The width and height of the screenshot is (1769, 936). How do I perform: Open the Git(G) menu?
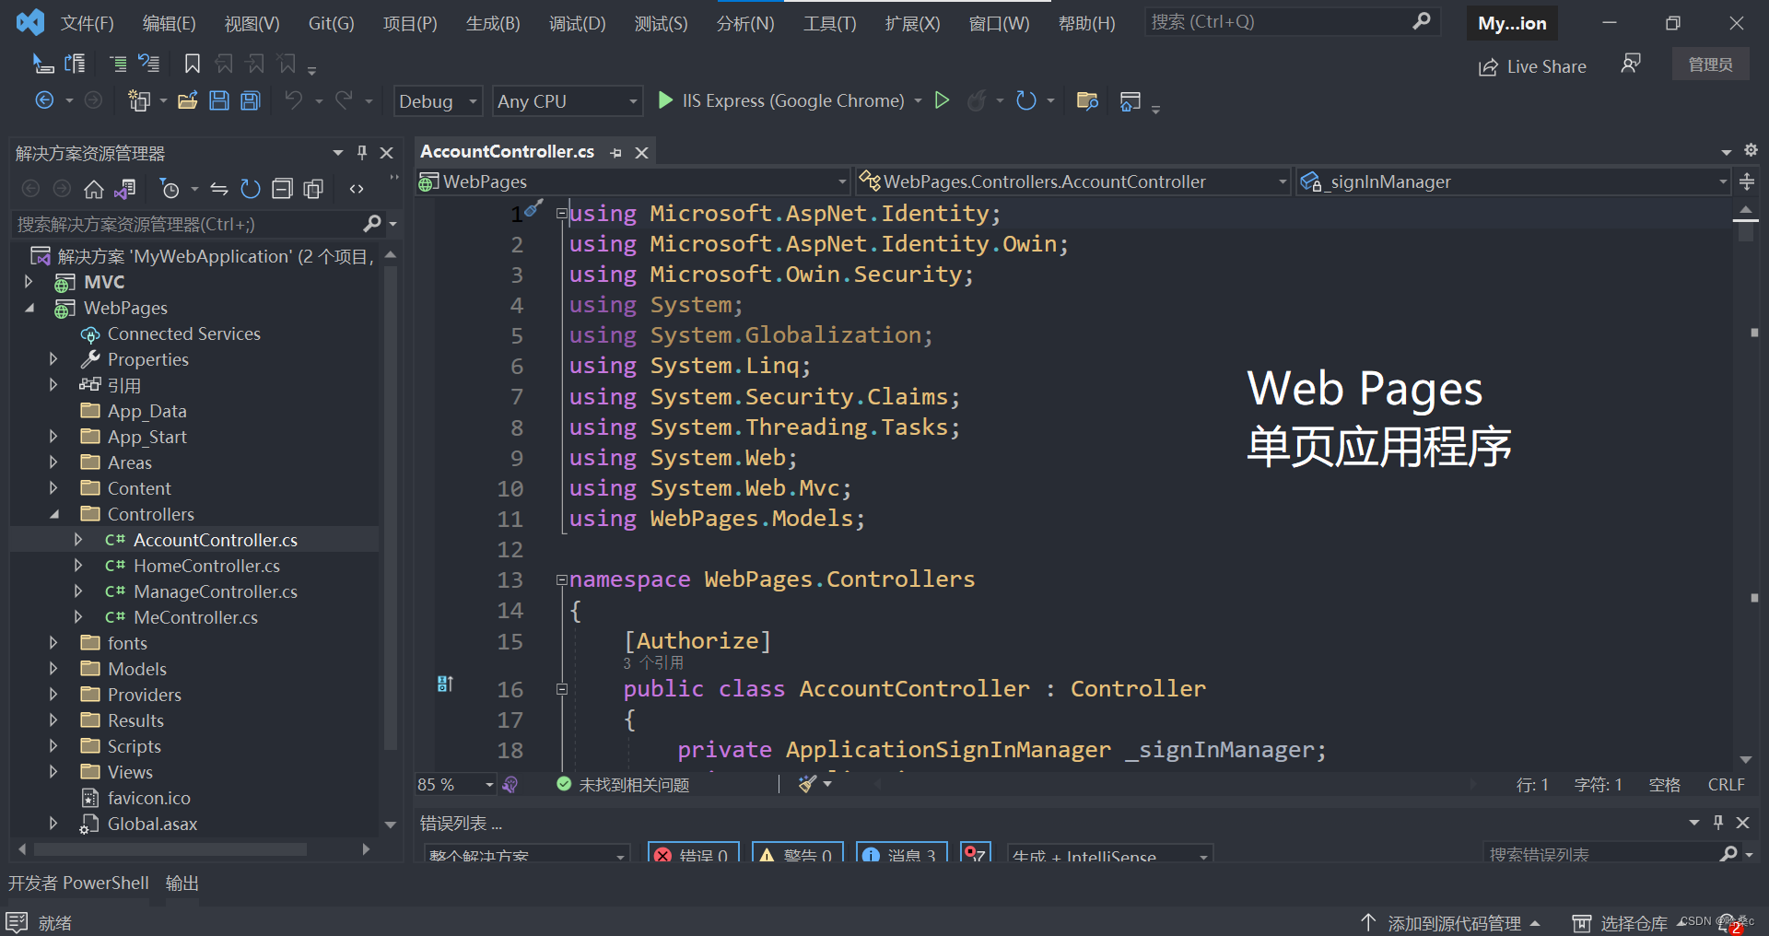click(332, 23)
